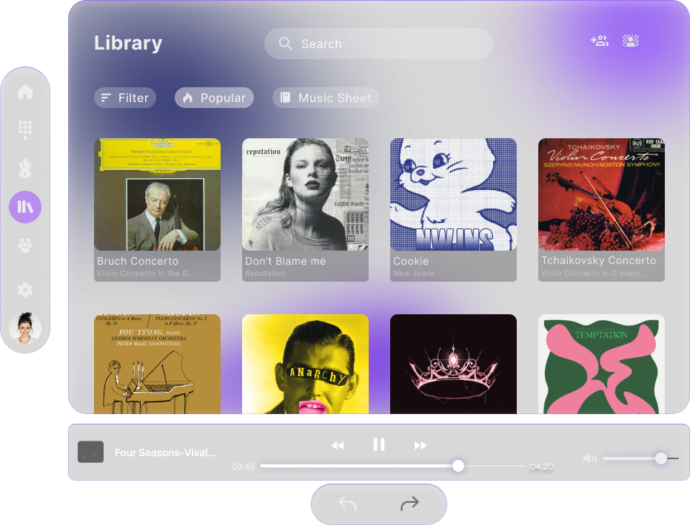Select the Popular chip
Viewport: 690px width, 525px height.
214,98
